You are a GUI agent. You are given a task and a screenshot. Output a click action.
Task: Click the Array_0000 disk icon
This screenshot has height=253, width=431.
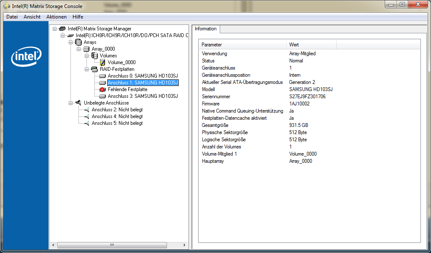(86, 49)
